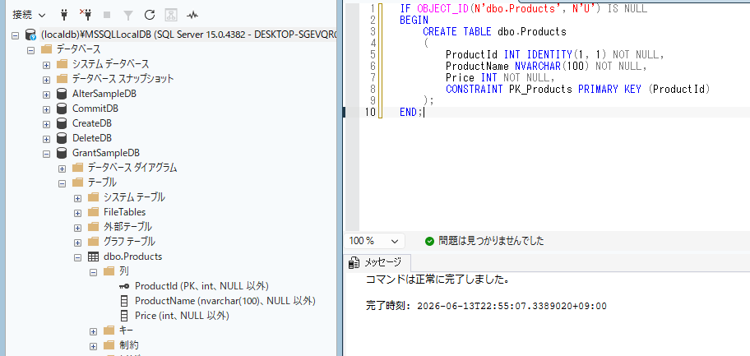Click the FileTables folder icon
Image resolution: width=750 pixels, height=356 pixels.
pos(93,212)
